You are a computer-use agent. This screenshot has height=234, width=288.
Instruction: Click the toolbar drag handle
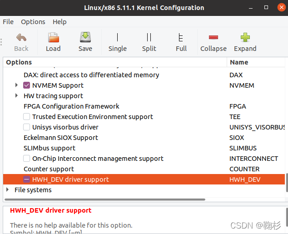click(x=1, y=42)
